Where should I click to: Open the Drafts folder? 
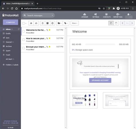(x=8, y=33)
